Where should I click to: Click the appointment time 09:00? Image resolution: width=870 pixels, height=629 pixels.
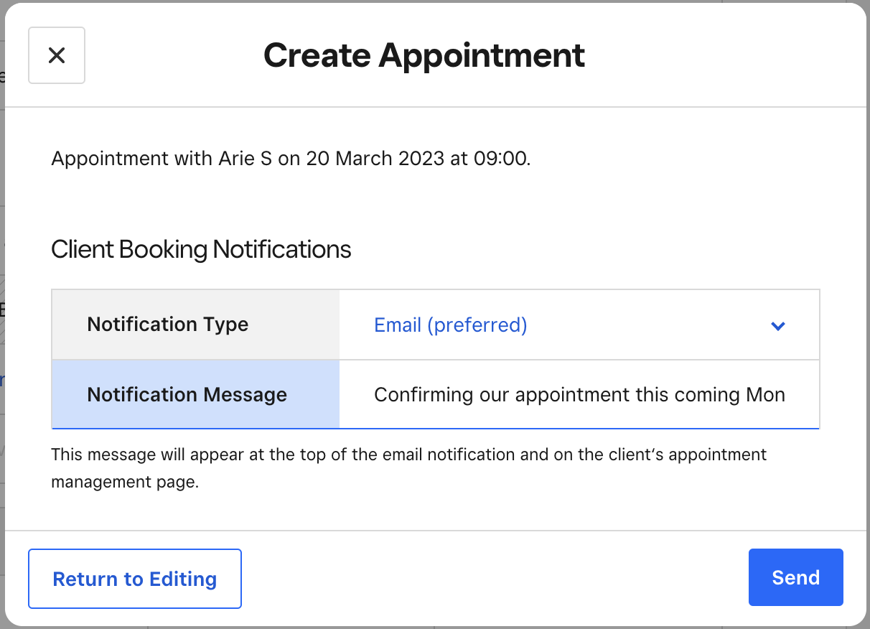point(500,159)
